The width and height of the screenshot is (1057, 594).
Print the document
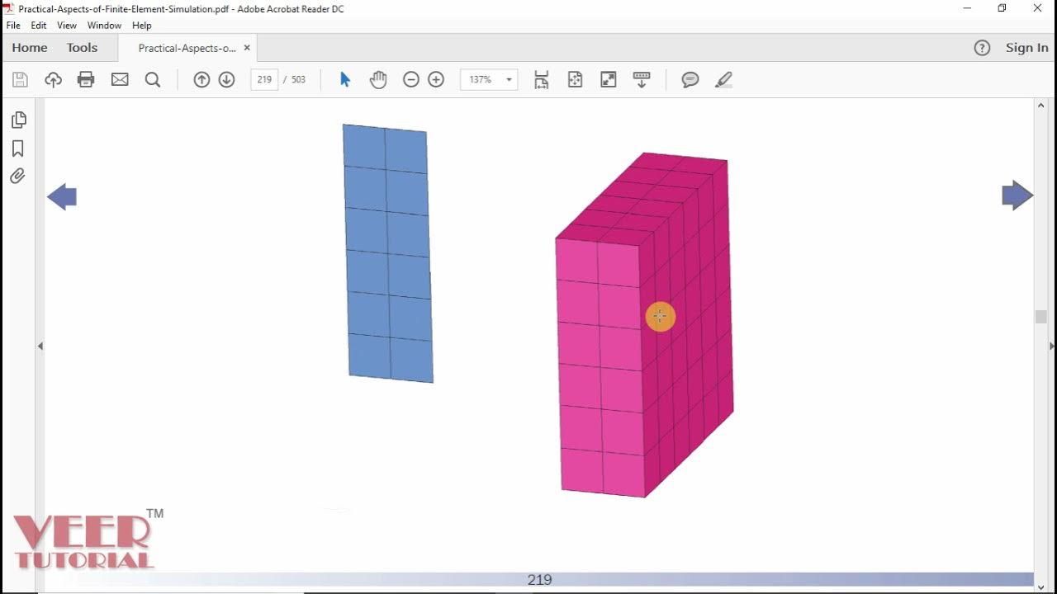point(86,80)
